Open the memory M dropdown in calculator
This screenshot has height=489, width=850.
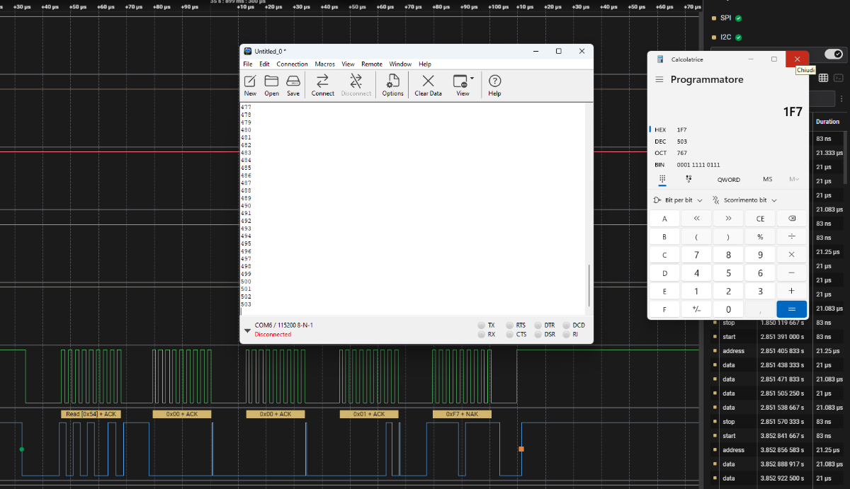(793, 179)
